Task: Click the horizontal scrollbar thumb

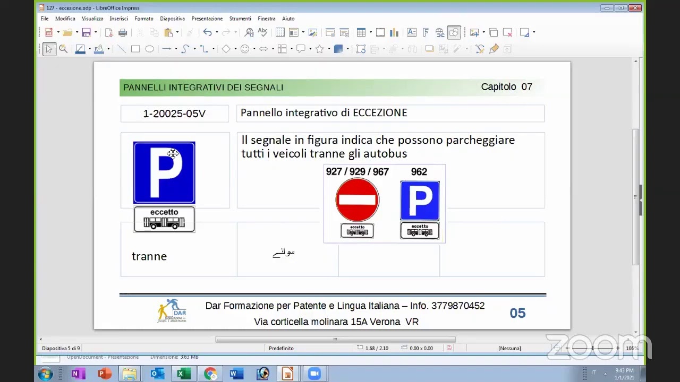Action: pyautogui.click(x=335, y=339)
